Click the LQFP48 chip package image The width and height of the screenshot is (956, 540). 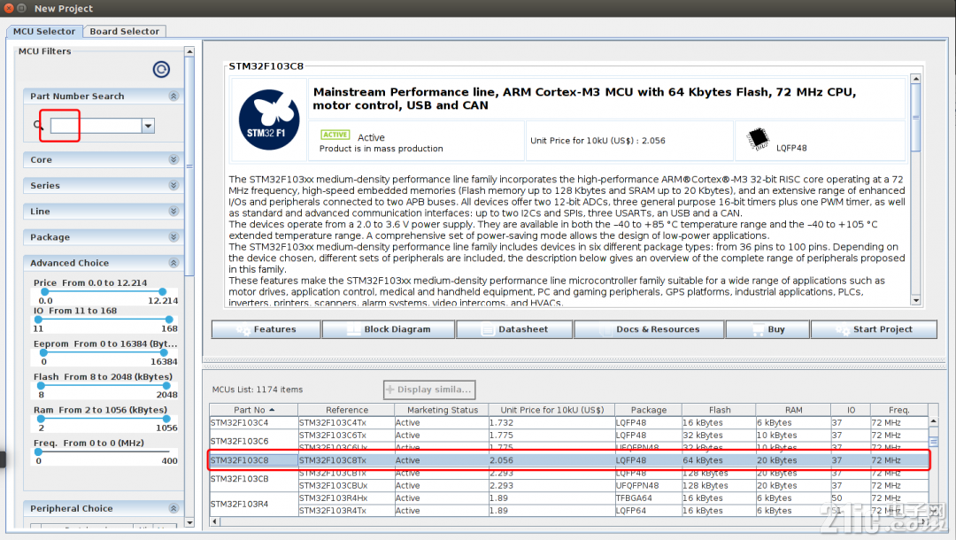coord(758,139)
